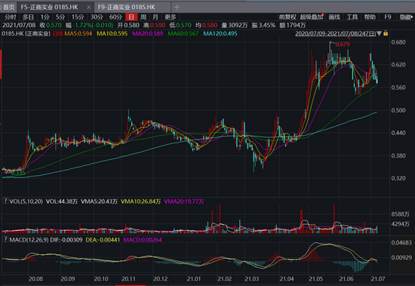Select 5分 five-minute period
Screen dimensions: 415x286
pyautogui.click(x=60, y=17)
